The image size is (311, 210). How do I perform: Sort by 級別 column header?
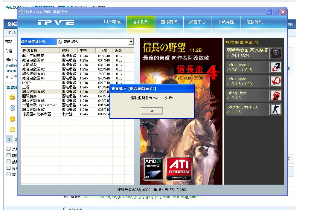118,50
